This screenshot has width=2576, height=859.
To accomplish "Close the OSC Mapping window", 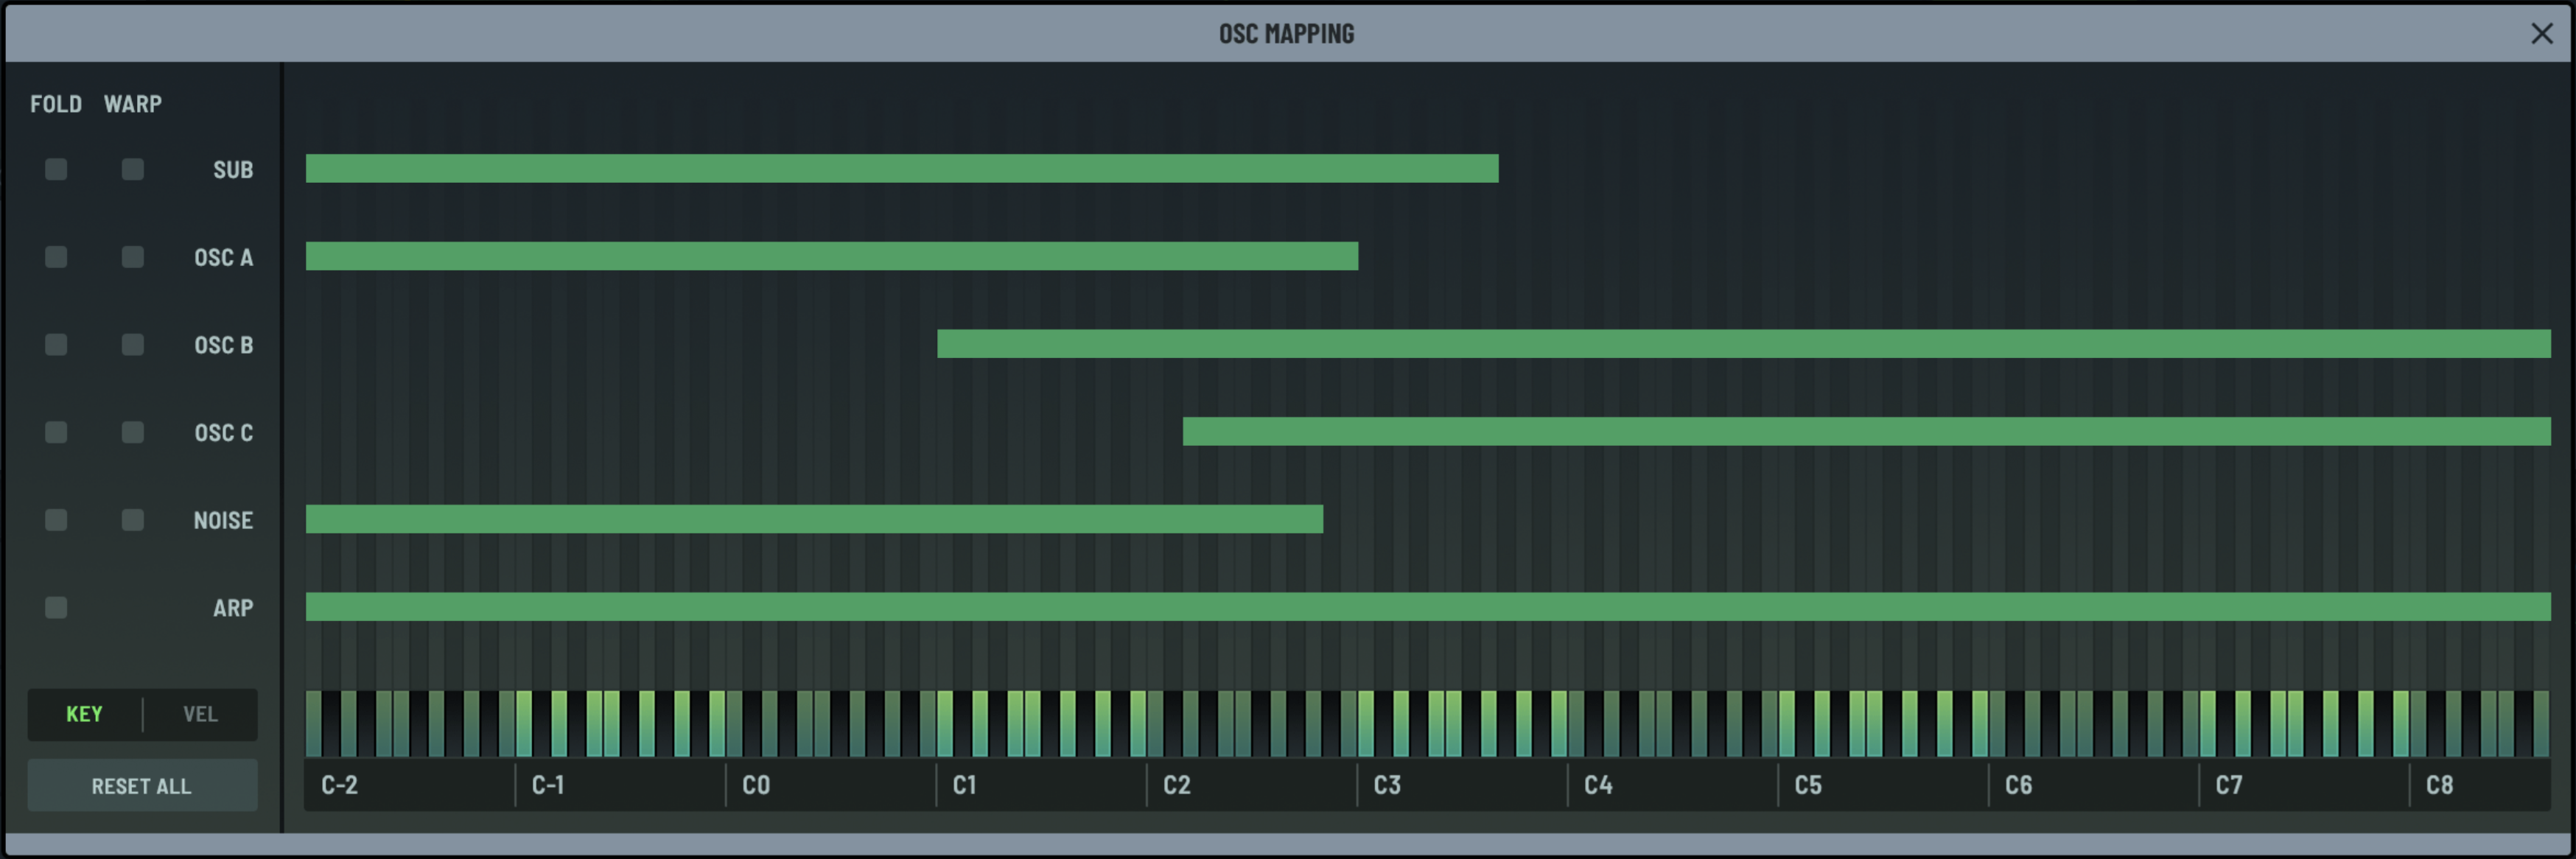I will (x=2541, y=33).
